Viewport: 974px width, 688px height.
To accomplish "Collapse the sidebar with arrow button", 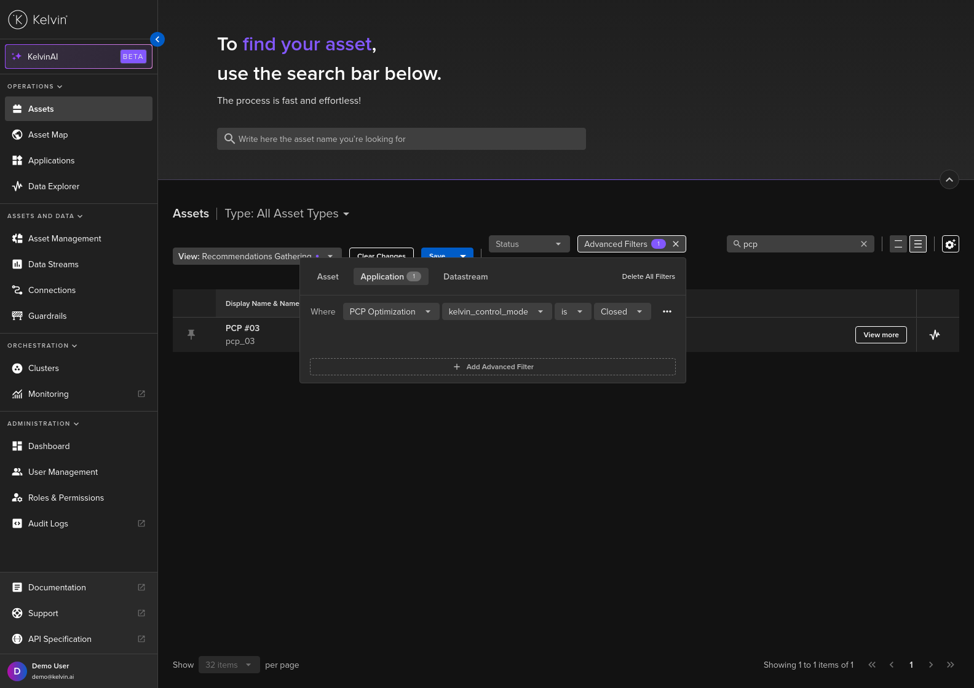I will tap(157, 39).
